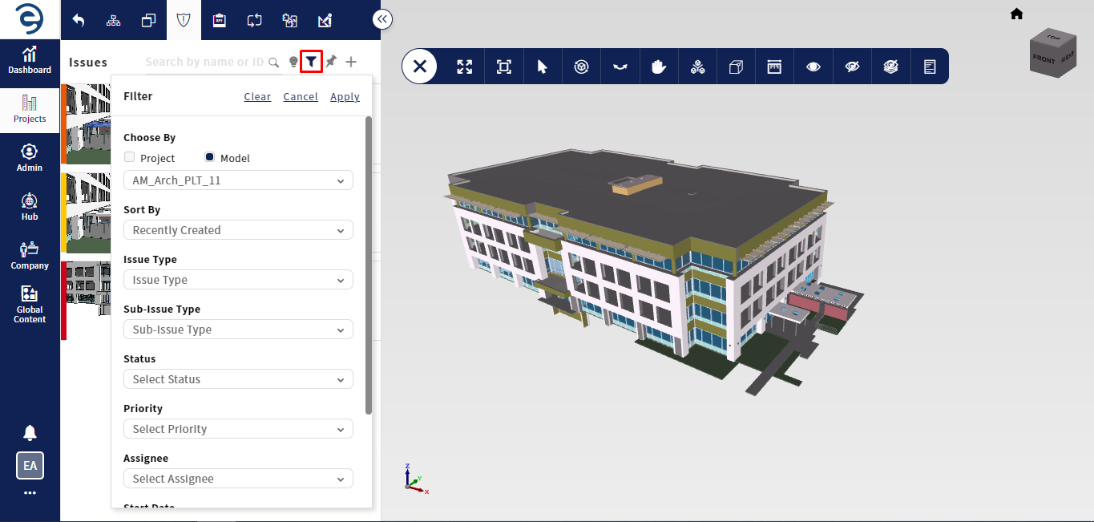The height and width of the screenshot is (522, 1094).
Task: Click the layers visibility icon in viewer toolbar
Action: coord(890,67)
